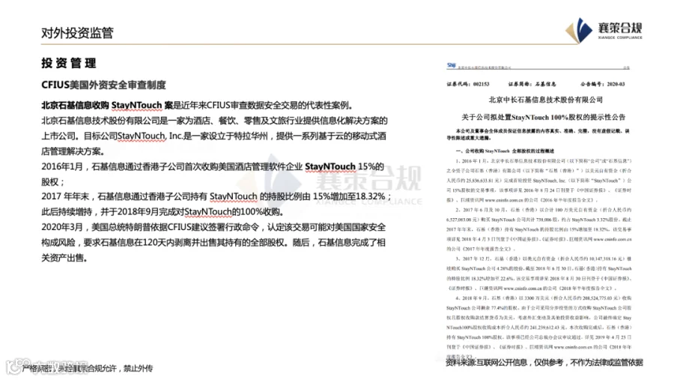Click the slide title 对外投资监管
The width and height of the screenshot is (674, 380).
click(x=77, y=33)
